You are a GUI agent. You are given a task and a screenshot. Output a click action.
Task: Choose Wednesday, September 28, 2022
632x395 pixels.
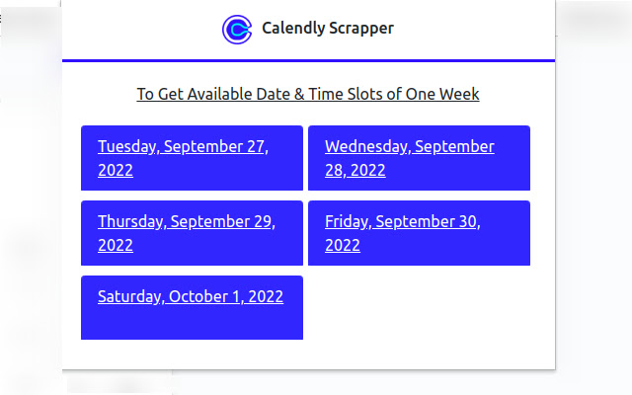(x=409, y=147)
